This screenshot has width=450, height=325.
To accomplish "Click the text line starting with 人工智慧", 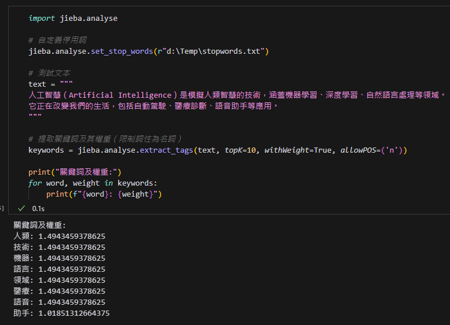I will coord(237,95).
